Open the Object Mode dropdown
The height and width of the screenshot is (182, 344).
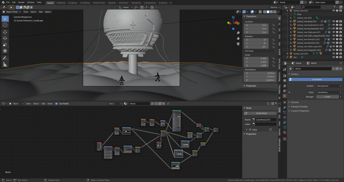pyautogui.click(x=12, y=12)
